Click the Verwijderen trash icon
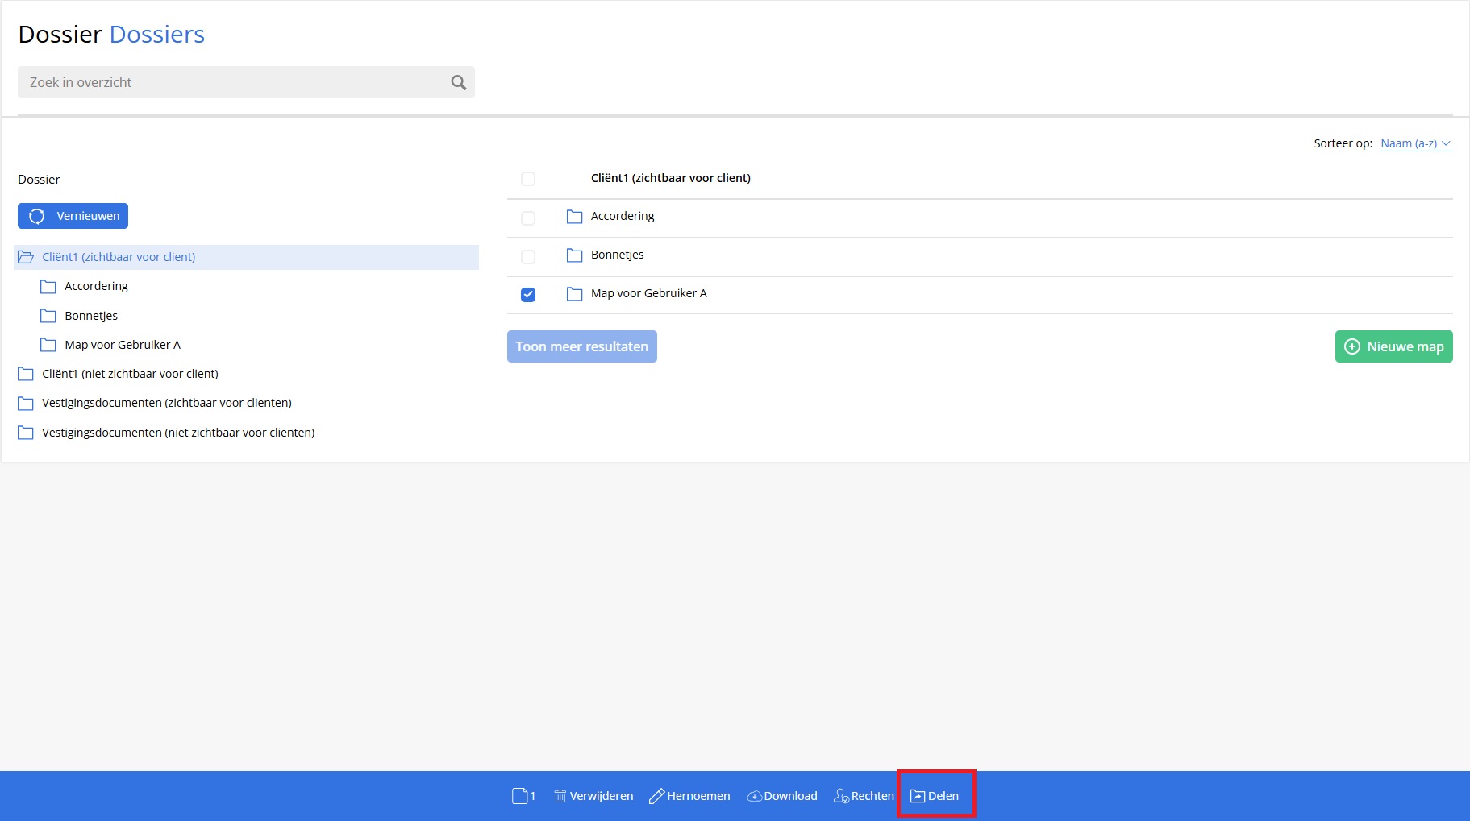The image size is (1470, 821). tap(560, 796)
